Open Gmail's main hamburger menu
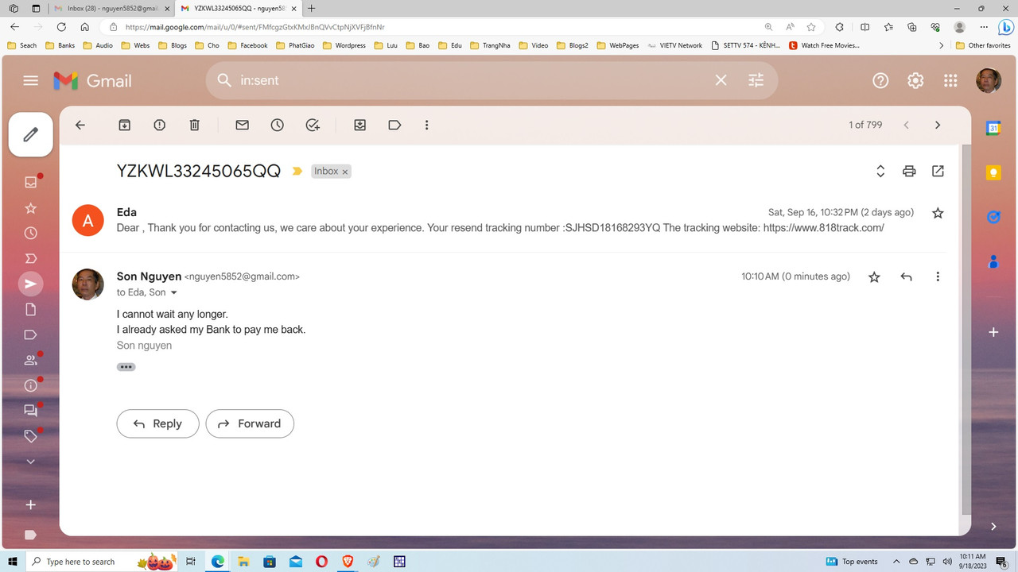The width and height of the screenshot is (1018, 572). click(x=30, y=79)
